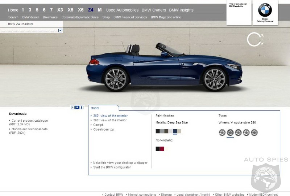Choose the light silver metallic paint swatch

[170, 131]
